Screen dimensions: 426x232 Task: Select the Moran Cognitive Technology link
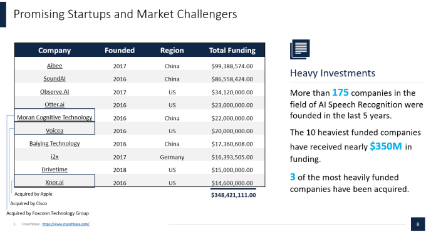(55, 118)
